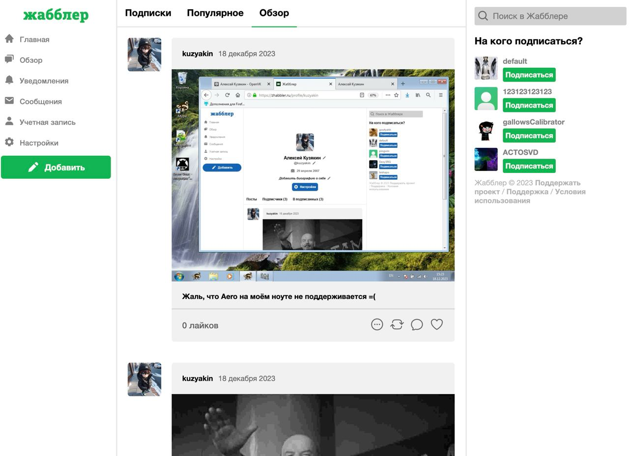This screenshot has width=629, height=456.
Task: Click the Поддержка footer link
Action: pyautogui.click(x=527, y=192)
